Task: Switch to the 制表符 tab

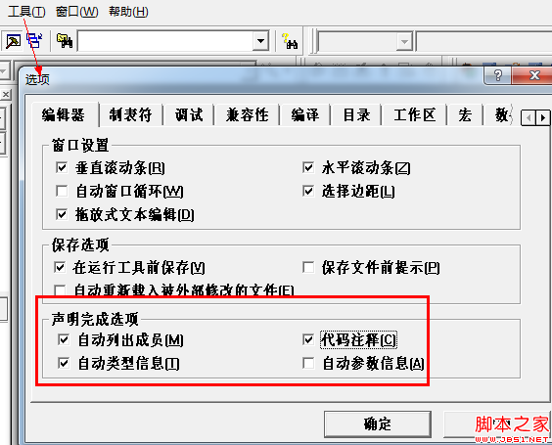Action: coord(130,115)
